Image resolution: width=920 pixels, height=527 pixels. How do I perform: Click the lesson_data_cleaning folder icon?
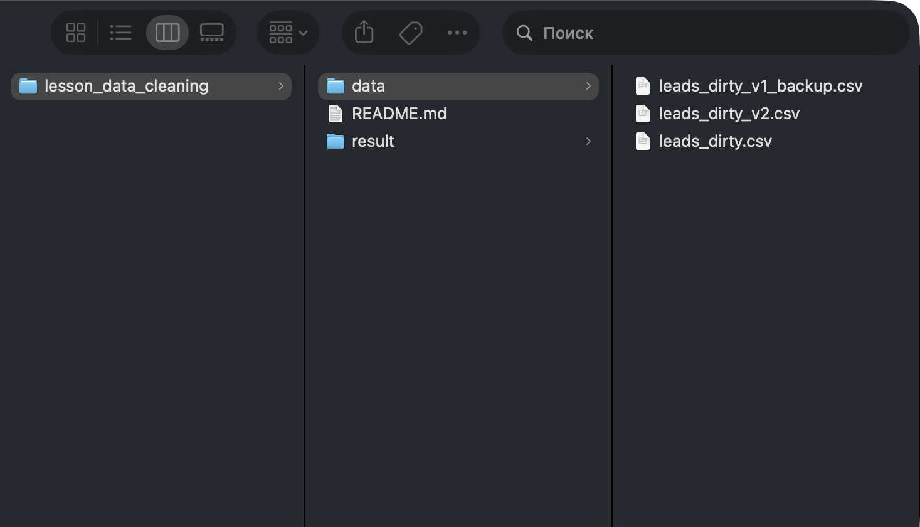pyautogui.click(x=28, y=86)
